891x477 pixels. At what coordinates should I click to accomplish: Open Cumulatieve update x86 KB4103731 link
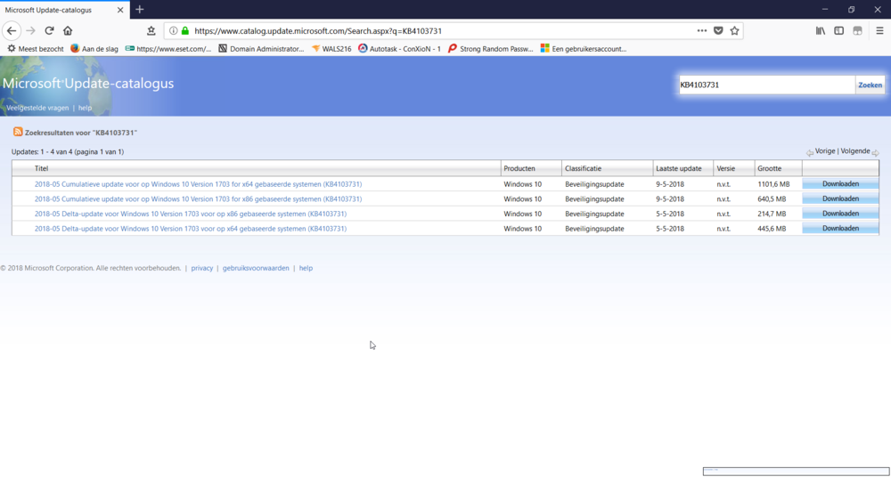(x=198, y=198)
